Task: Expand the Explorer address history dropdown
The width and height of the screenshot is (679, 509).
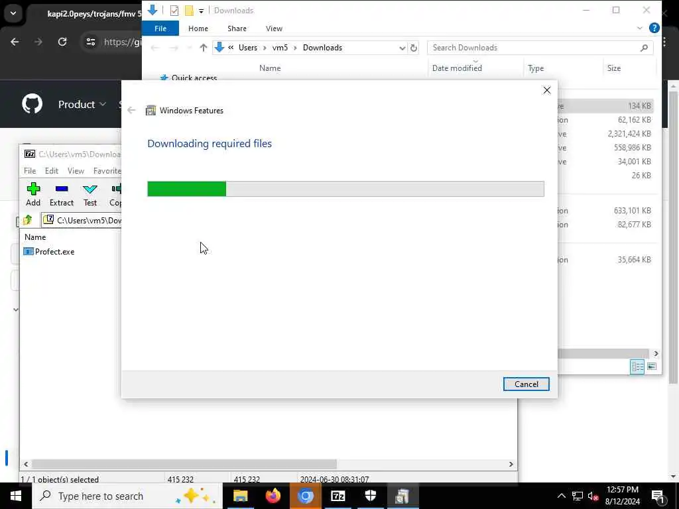Action: tap(402, 48)
